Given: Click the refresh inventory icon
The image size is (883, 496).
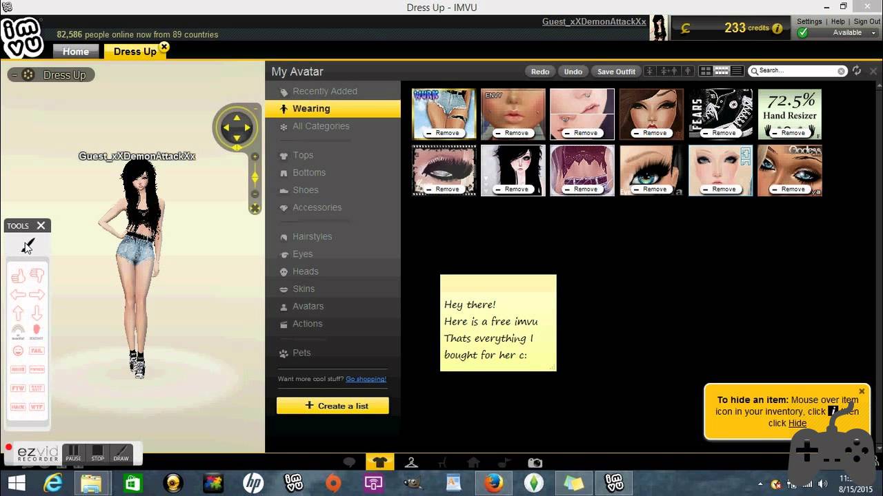Looking at the screenshot, I should click(x=857, y=71).
